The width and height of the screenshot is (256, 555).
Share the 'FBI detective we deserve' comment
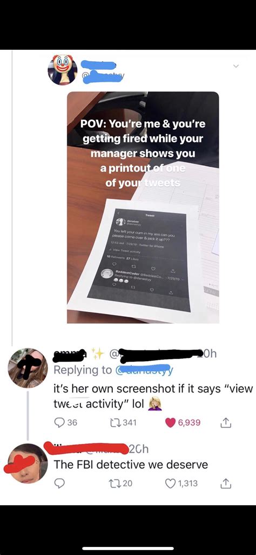(x=226, y=483)
